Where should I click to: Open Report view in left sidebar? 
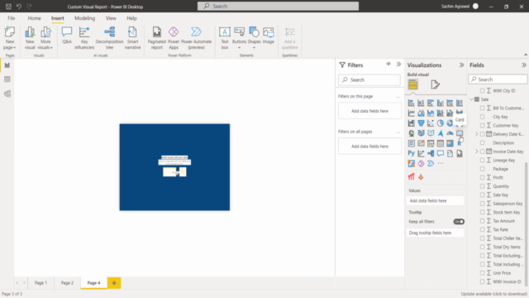click(x=7, y=65)
